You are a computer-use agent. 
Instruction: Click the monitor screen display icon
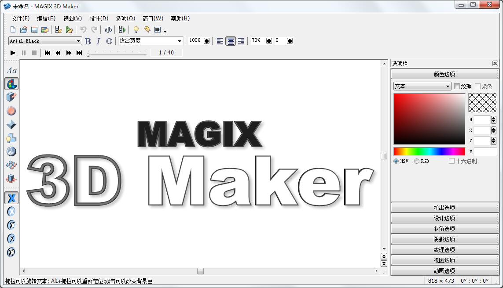158,30
